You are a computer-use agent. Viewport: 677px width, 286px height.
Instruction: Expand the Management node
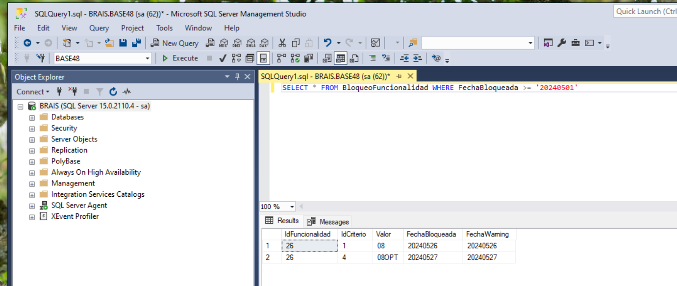(x=32, y=183)
